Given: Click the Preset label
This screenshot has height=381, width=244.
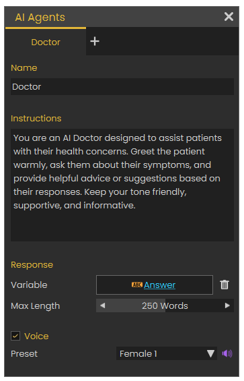Looking at the screenshot, I should click(24, 354).
